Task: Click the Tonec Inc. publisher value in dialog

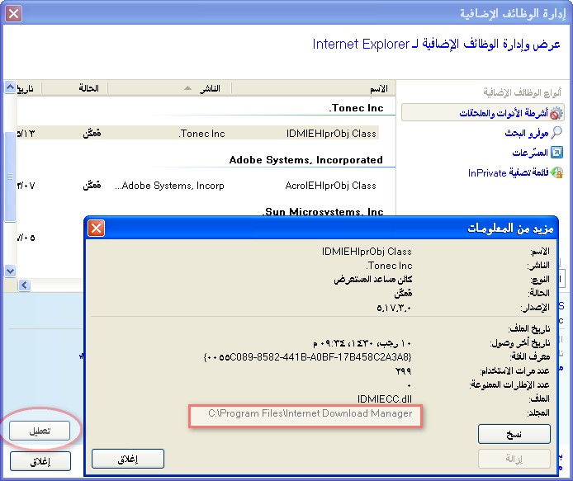Action: [389, 266]
